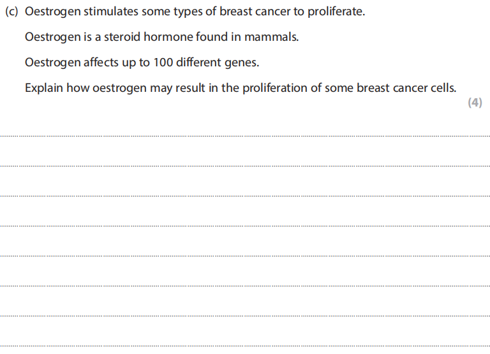This screenshot has width=490, height=354.
Task: Click the 'Explain how oestrogen' question sentence
Action: (241, 87)
